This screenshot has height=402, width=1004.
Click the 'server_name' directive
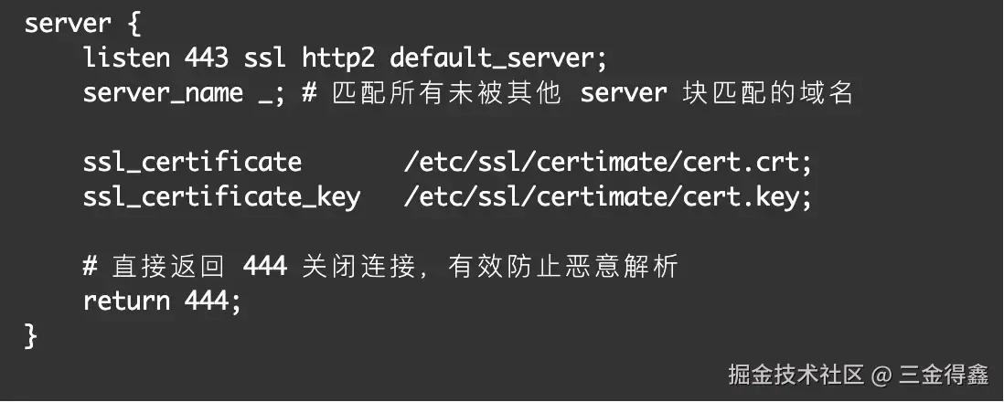[163, 93]
